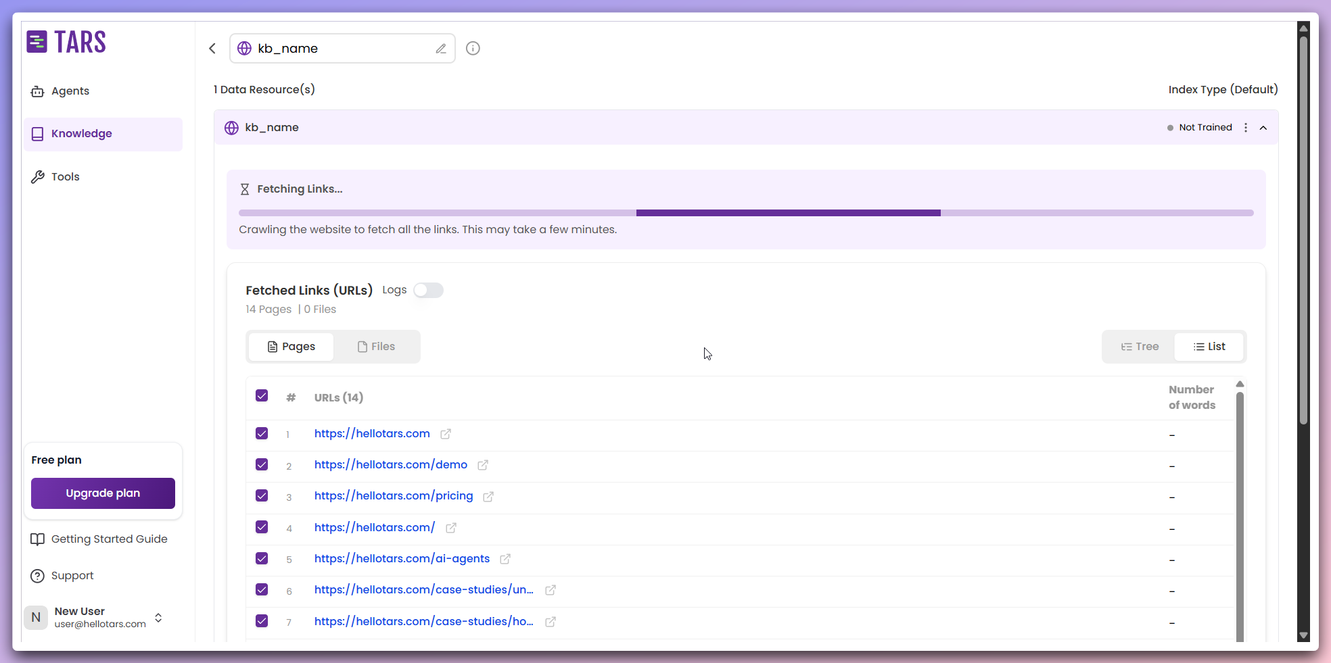Click the pencil icon to rename kb_name
This screenshot has width=1331, height=663.
click(441, 49)
